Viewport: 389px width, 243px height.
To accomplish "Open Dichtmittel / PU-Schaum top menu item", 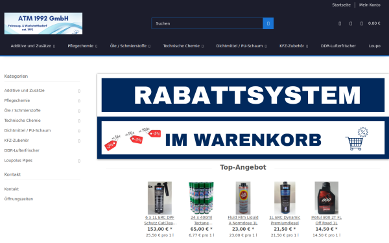I will pyautogui.click(x=241, y=46).
